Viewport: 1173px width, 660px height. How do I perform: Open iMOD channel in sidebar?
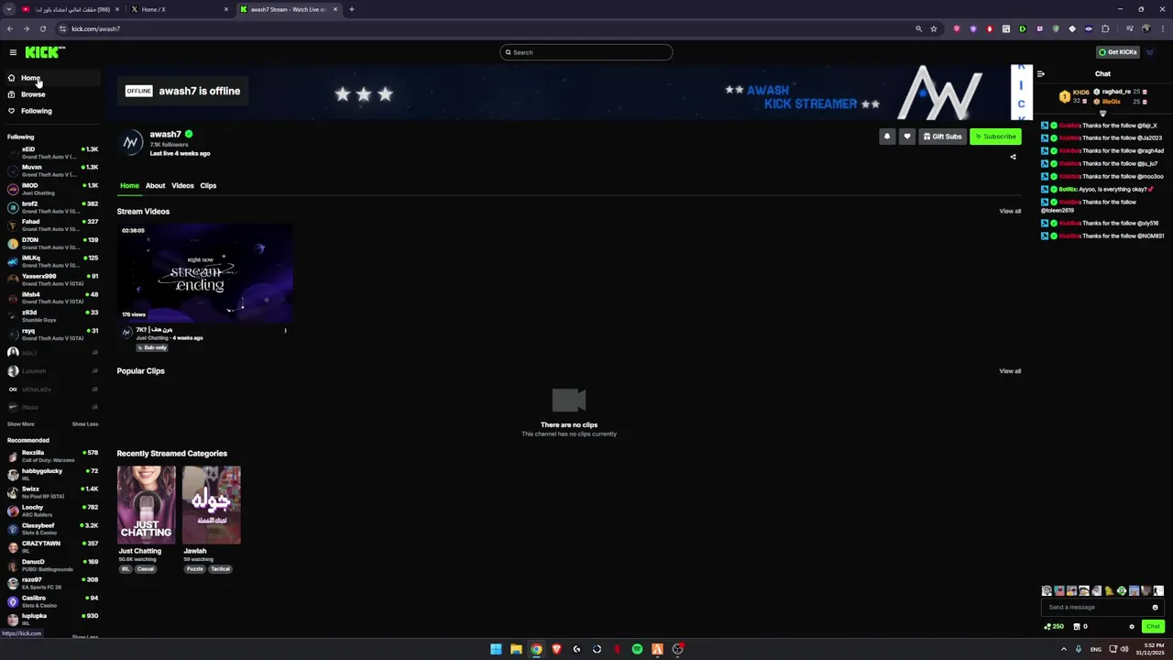52,189
